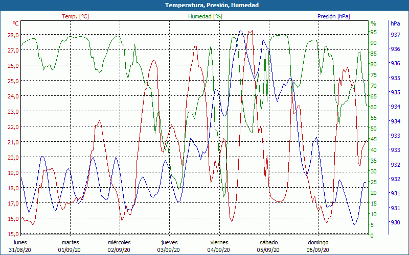Click the date 02/09/20
The image size is (409, 255).
119,250
